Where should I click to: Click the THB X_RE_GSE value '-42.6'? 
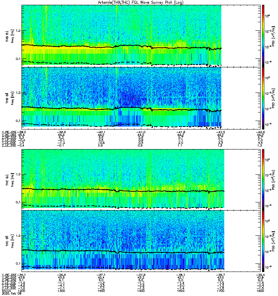[x=261, y=132]
